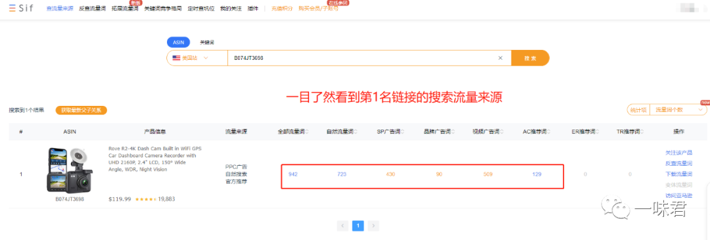
Task: Click SP ad words value 430
Action: coord(390,174)
